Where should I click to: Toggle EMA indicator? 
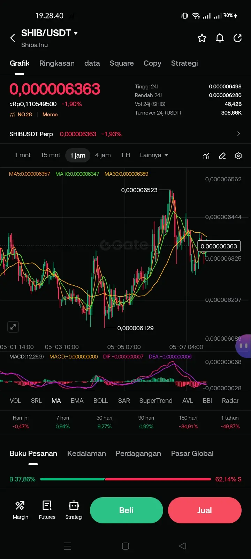pos(77,401)
